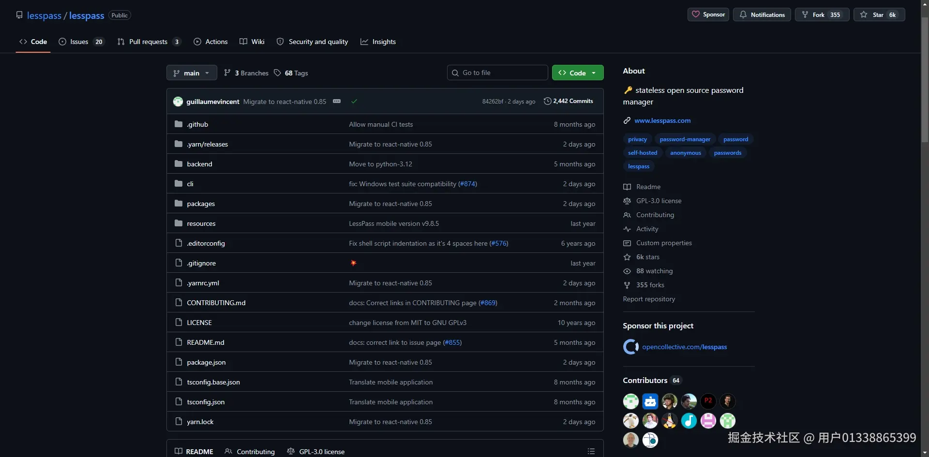Click the lesspass owner breadcrumb link
Screen dimensions: 929x457
(x=44, y=15)
